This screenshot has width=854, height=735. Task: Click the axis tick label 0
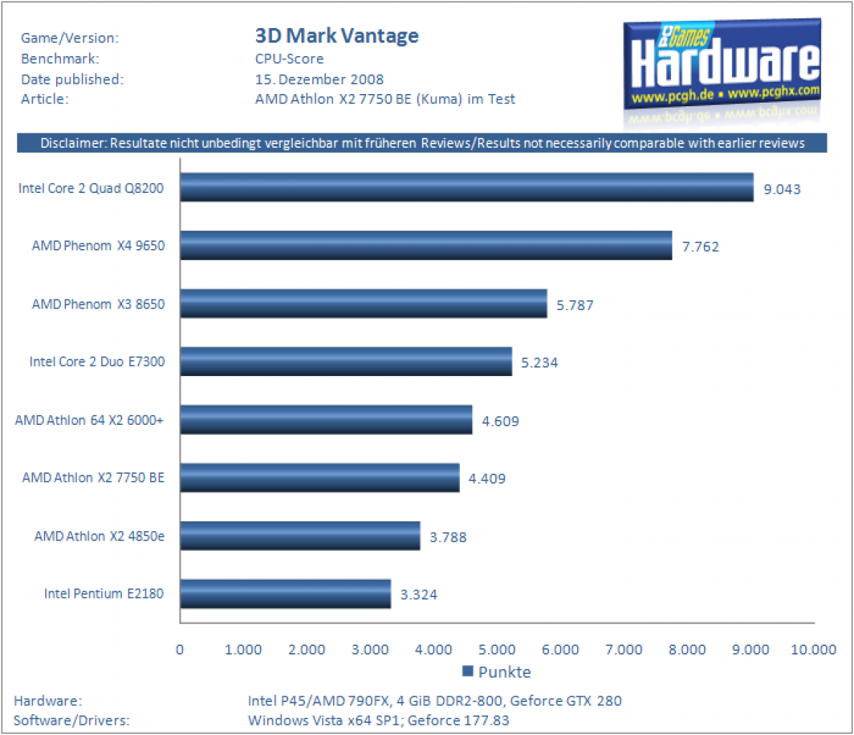point(179,650)
